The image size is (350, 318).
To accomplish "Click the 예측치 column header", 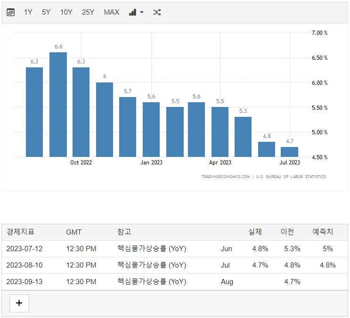I will (x=323, y=232).
